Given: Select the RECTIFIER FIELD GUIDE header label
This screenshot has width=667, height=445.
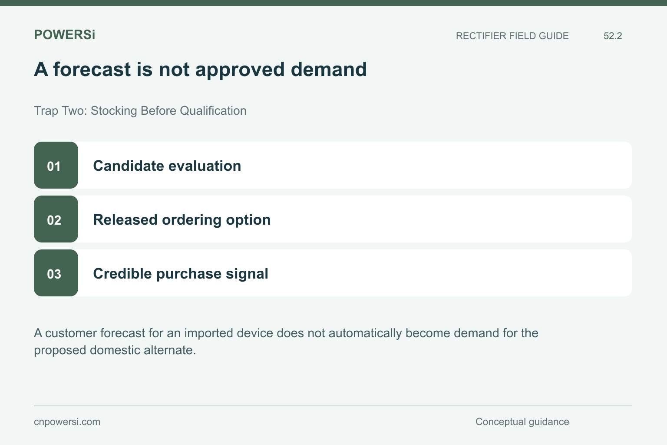Looking at the screenshot, I should click(x=512, y=36).
